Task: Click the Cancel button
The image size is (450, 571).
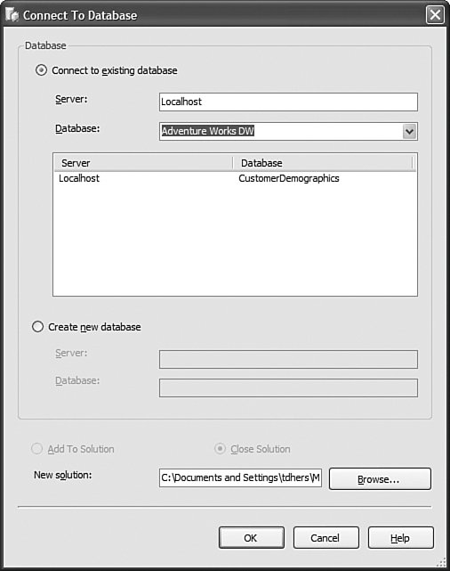Action: tap(326, 537)
